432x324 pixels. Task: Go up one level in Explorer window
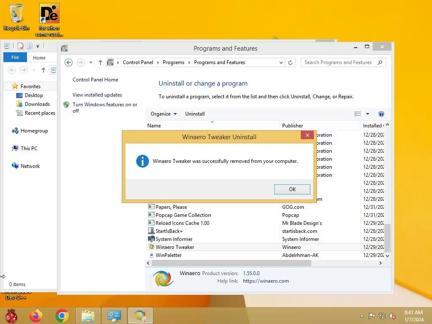pyautogui.click(x=43, y=70)
